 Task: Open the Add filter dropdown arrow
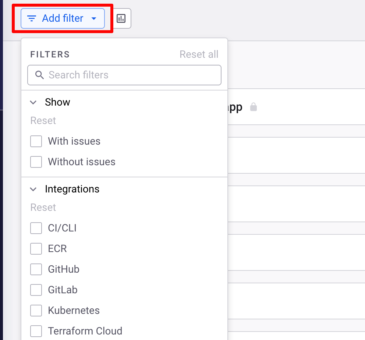(x=94, y=18)
